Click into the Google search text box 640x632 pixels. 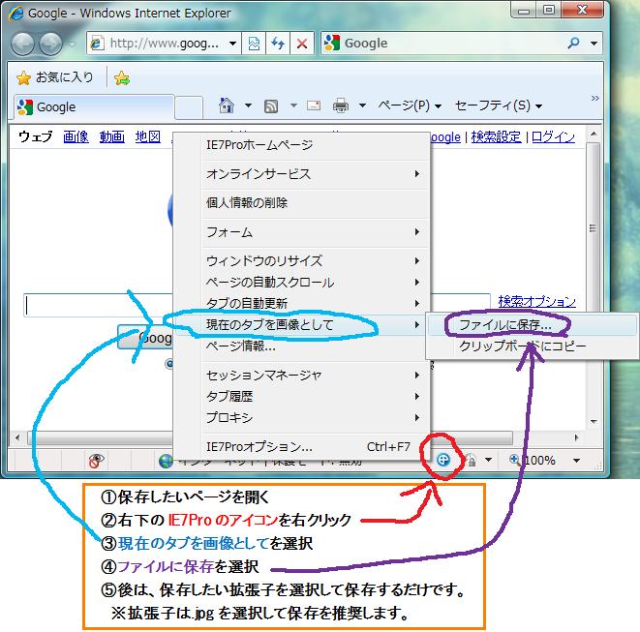tap(98, 305)
